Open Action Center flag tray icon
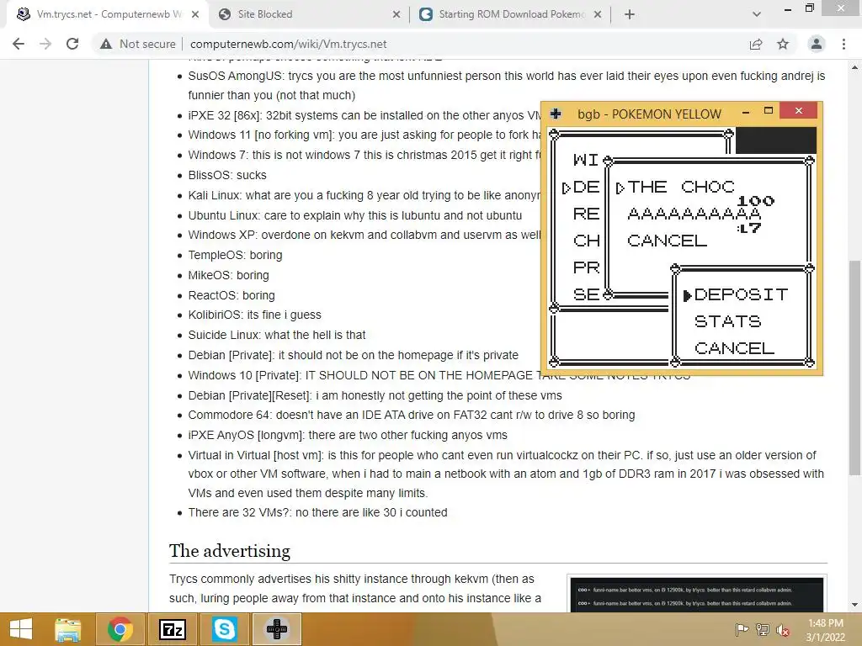 point(742,629)
